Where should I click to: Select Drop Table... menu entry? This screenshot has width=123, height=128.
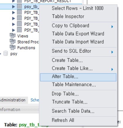pyautogui.click(x=78, y=94)
